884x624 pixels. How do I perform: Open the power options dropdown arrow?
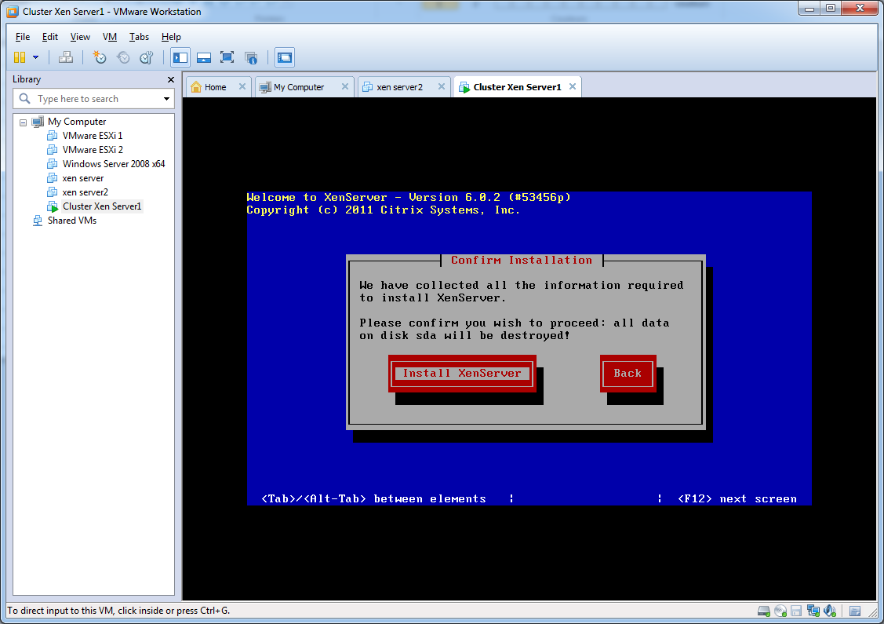35,57
